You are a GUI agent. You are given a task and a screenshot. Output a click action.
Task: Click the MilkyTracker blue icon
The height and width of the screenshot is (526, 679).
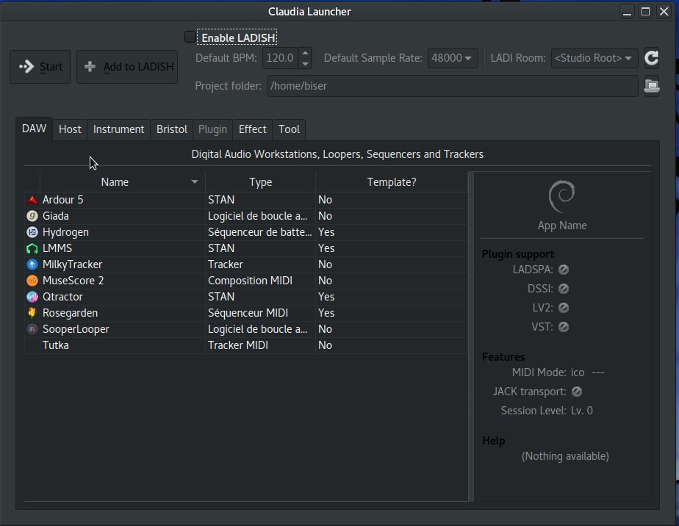click(x=32, y=264)
